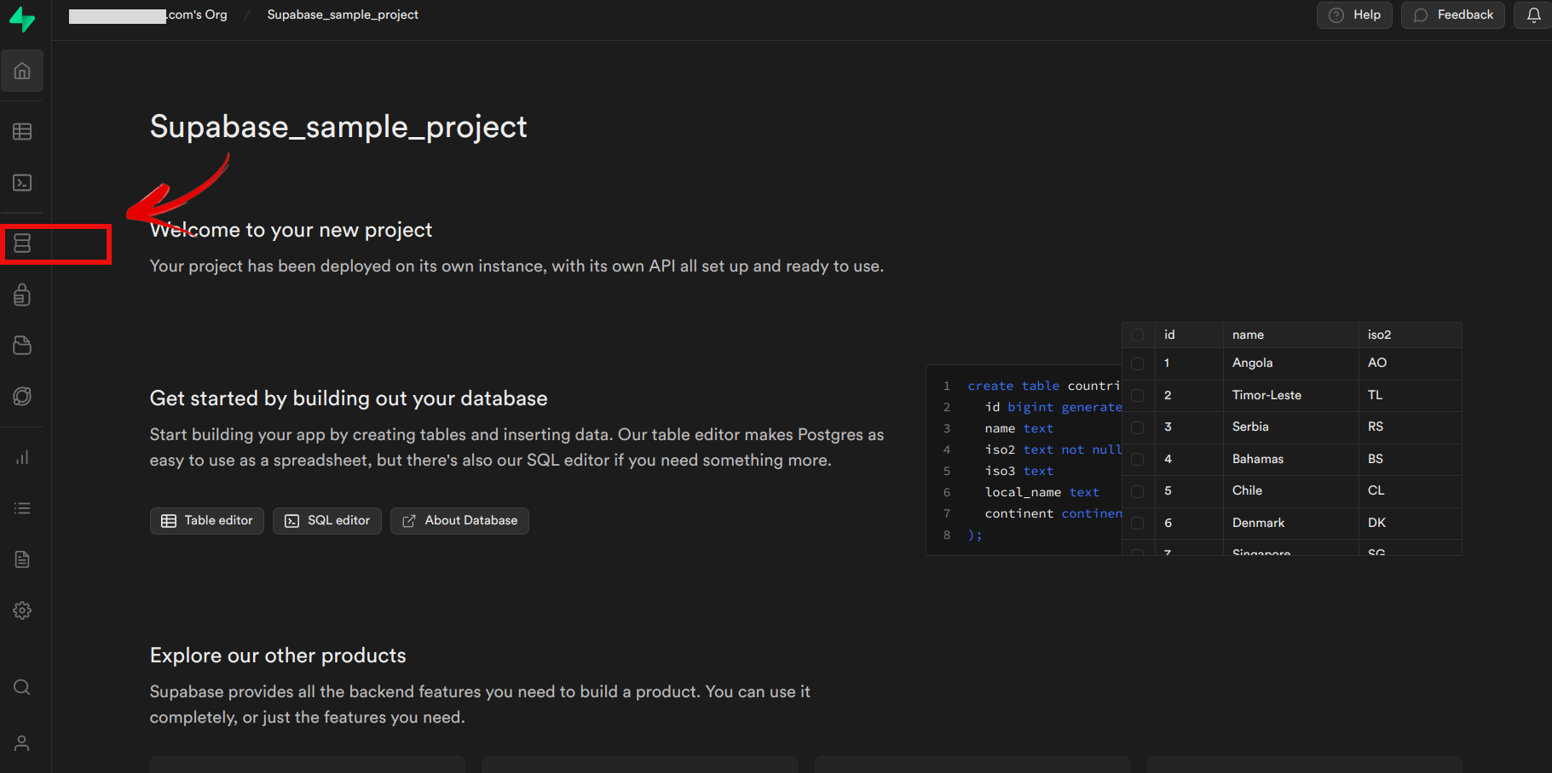This screenshot has height=773, width=1552.
Task: Check the Bahamas row checkbox
Action: (1137, 460)
